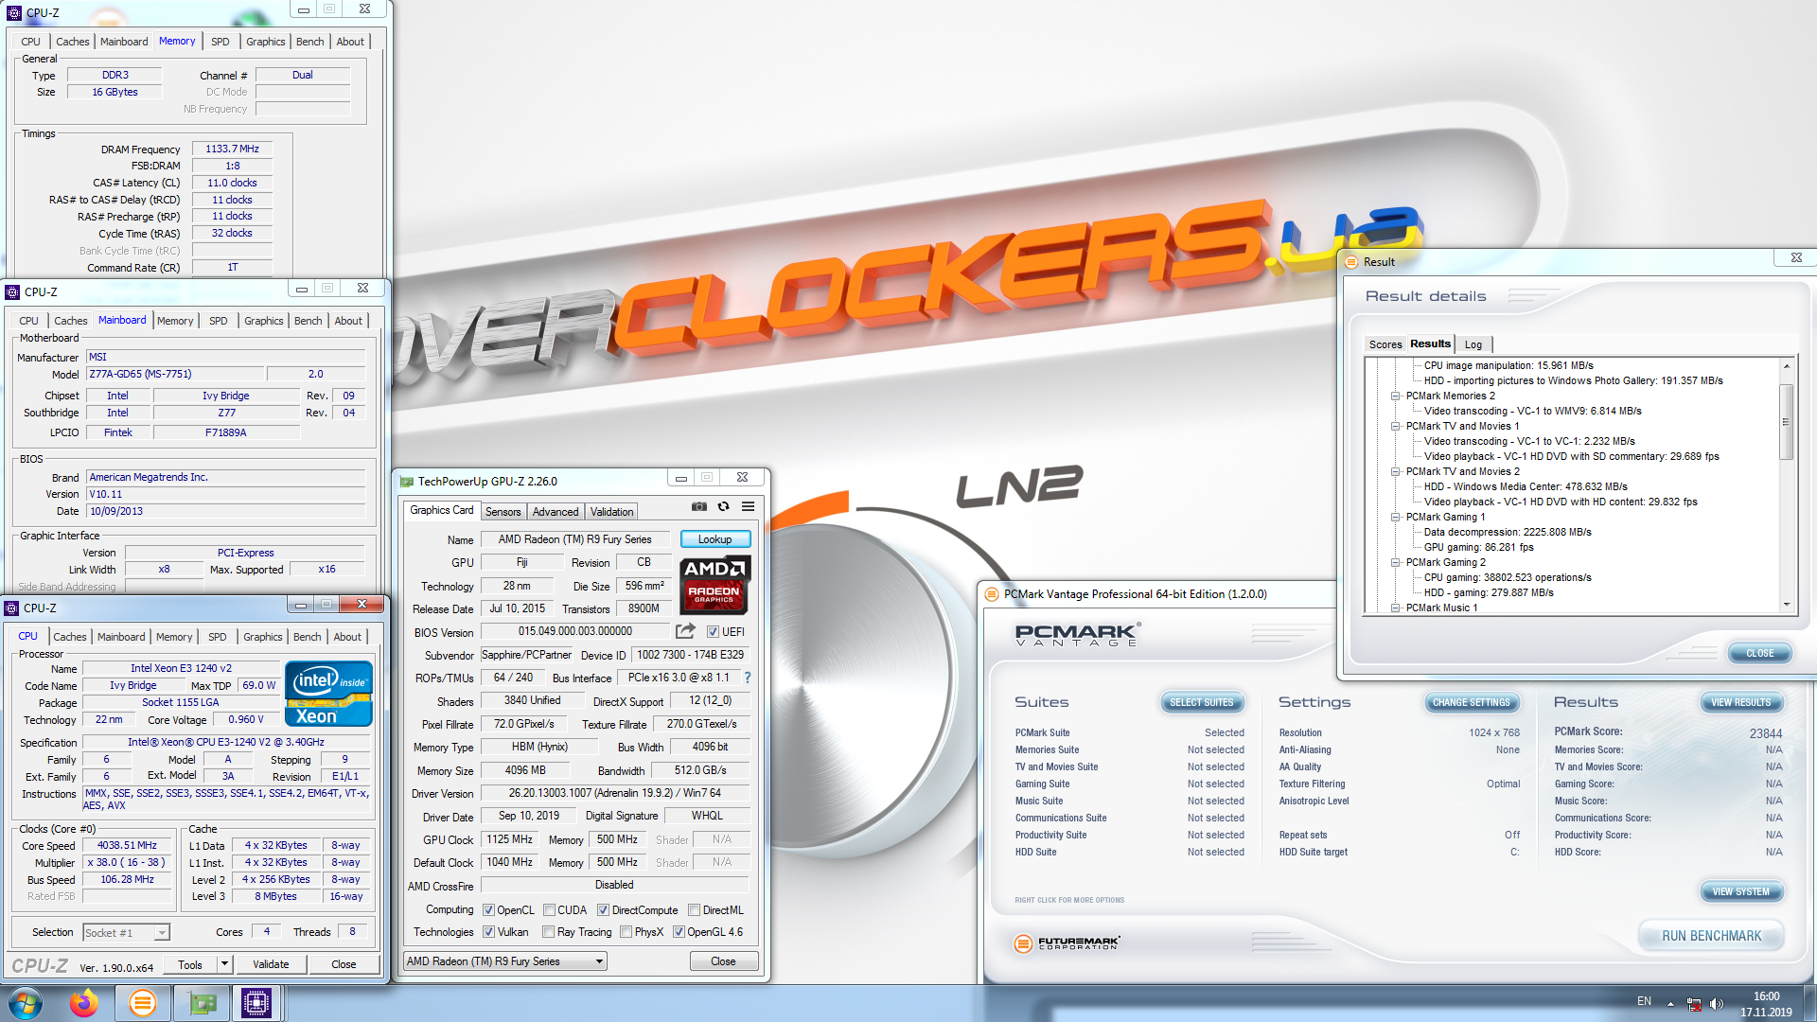Viewport: 1817px width, 1022px height.
Task: Click the PCMark Vantage title bar icon
Action: (x=992, y=594)
